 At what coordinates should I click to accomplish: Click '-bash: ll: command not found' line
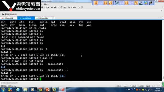click(23, 37)
